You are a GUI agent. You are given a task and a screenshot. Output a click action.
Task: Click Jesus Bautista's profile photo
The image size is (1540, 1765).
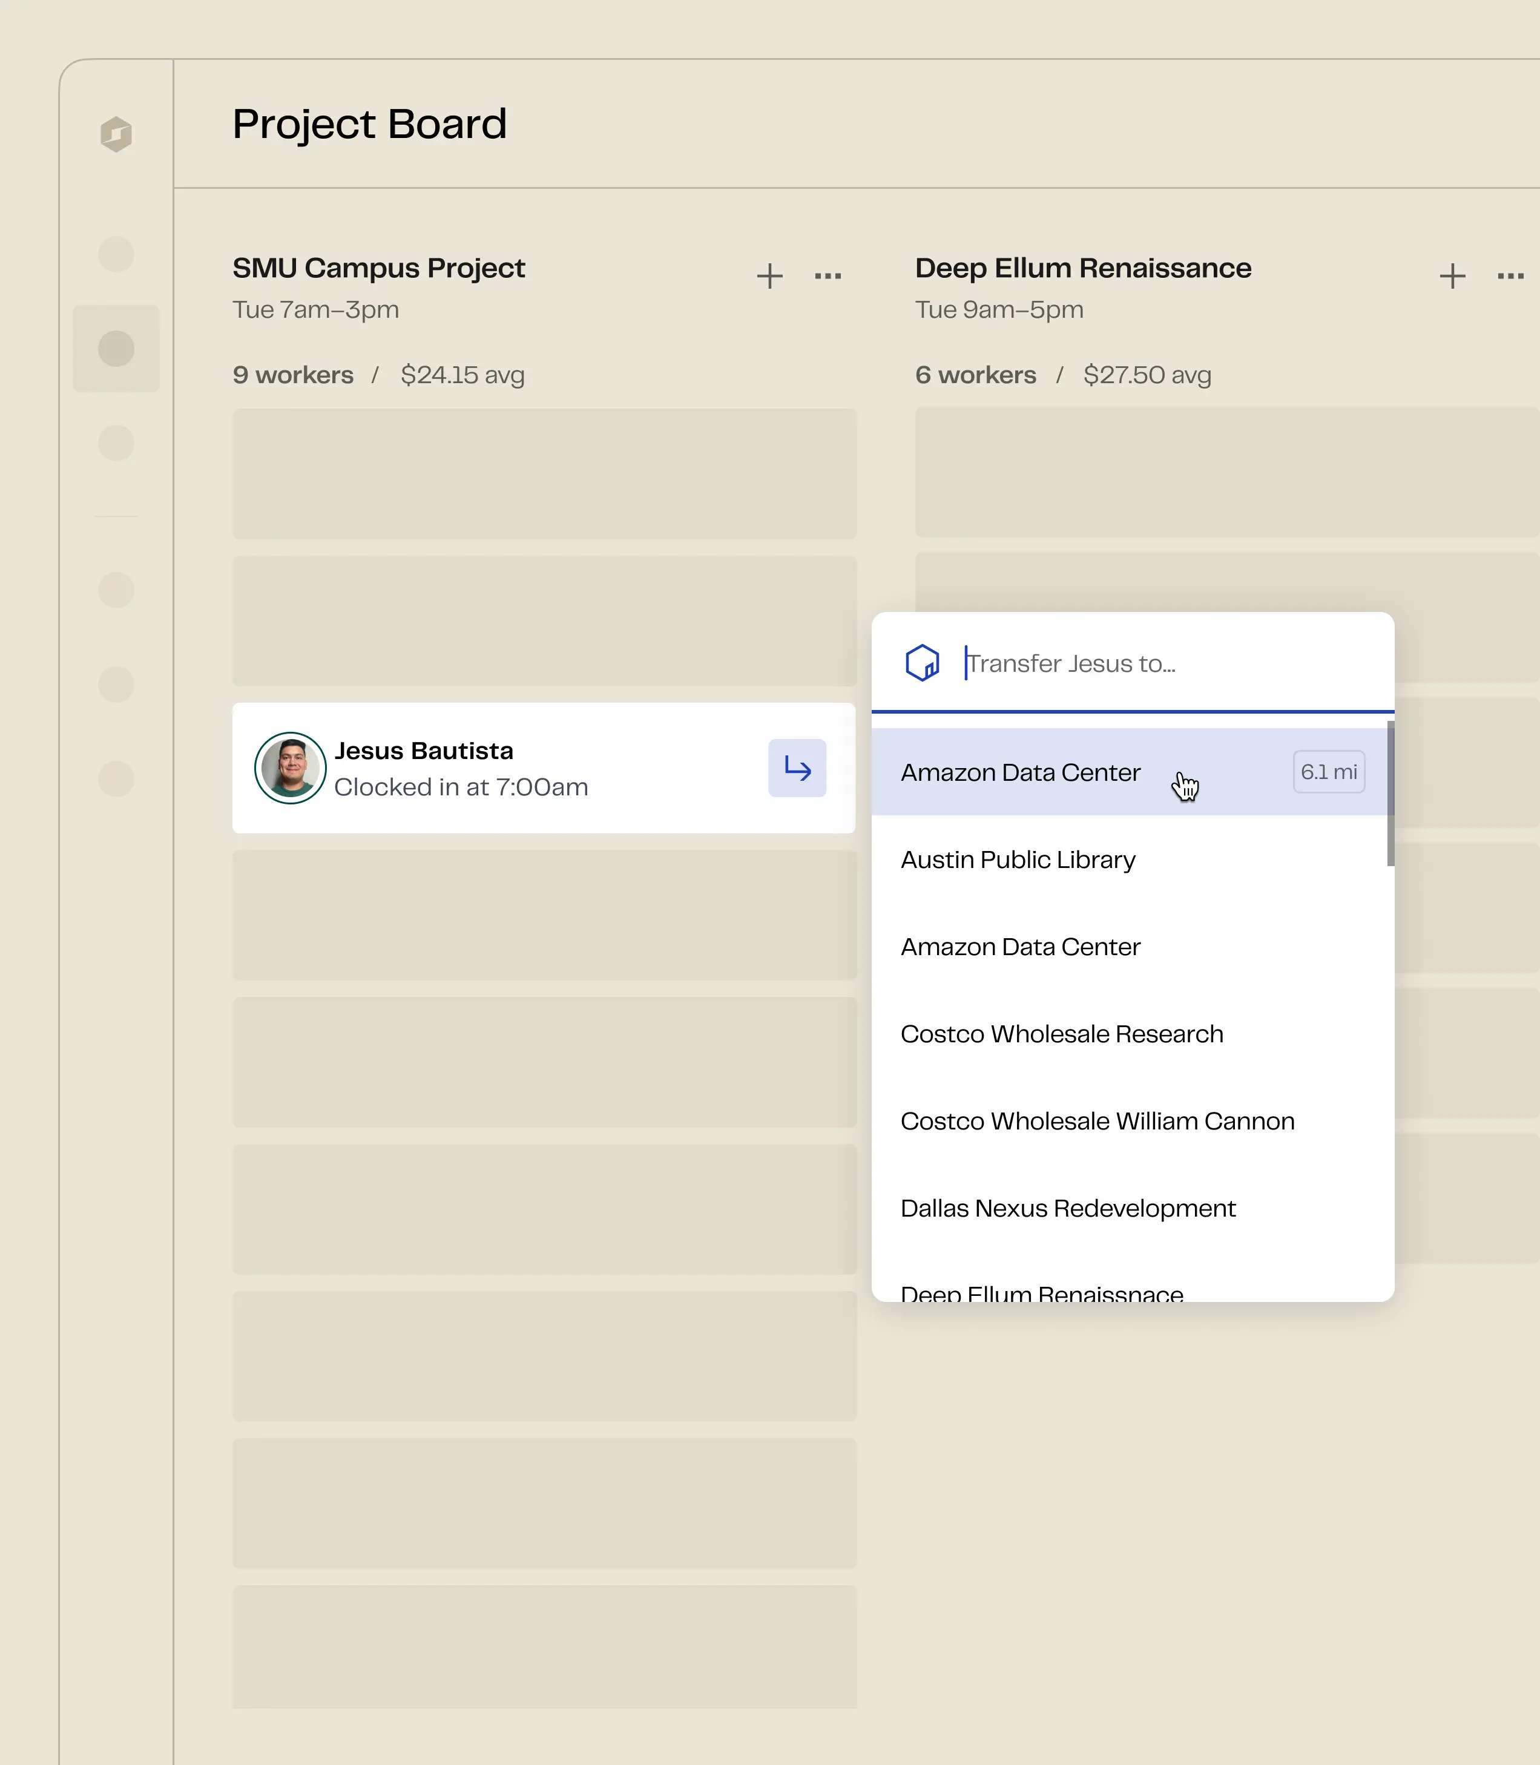click(291, 767)
